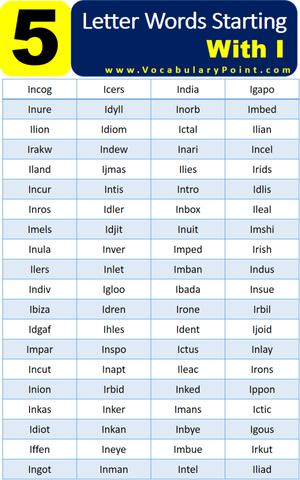This screenshot has width=300, height=480.
Task: Choose the word 'Inuit'
Action: (188, 229)
